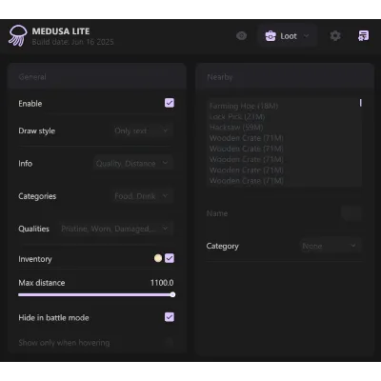Click the Nearby list scrollbar
This screenshot has height=381, width=381.
pyautogui.click(x=360, y=103)
